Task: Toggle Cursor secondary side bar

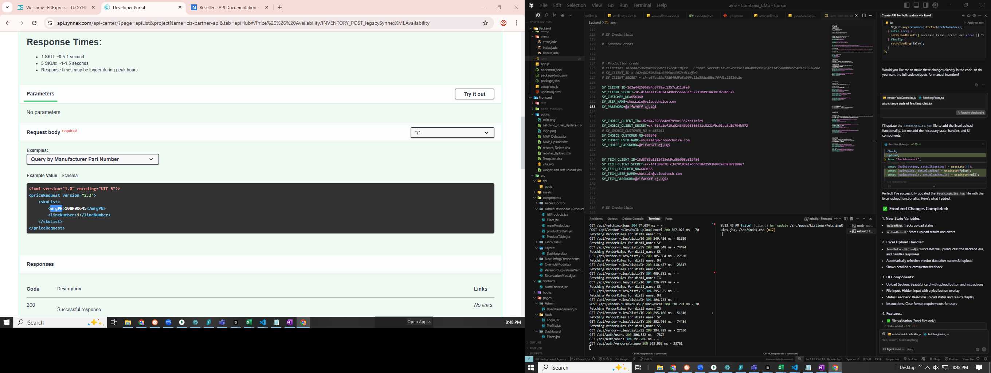Action: point(925,5)
